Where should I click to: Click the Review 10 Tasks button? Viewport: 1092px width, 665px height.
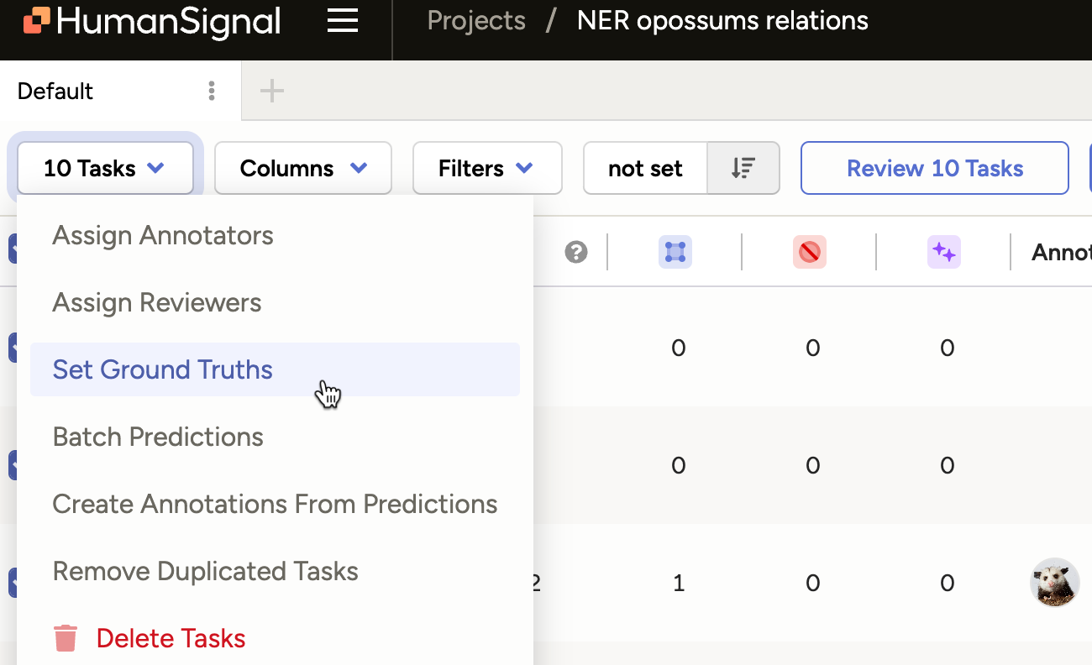coord(934,168)
